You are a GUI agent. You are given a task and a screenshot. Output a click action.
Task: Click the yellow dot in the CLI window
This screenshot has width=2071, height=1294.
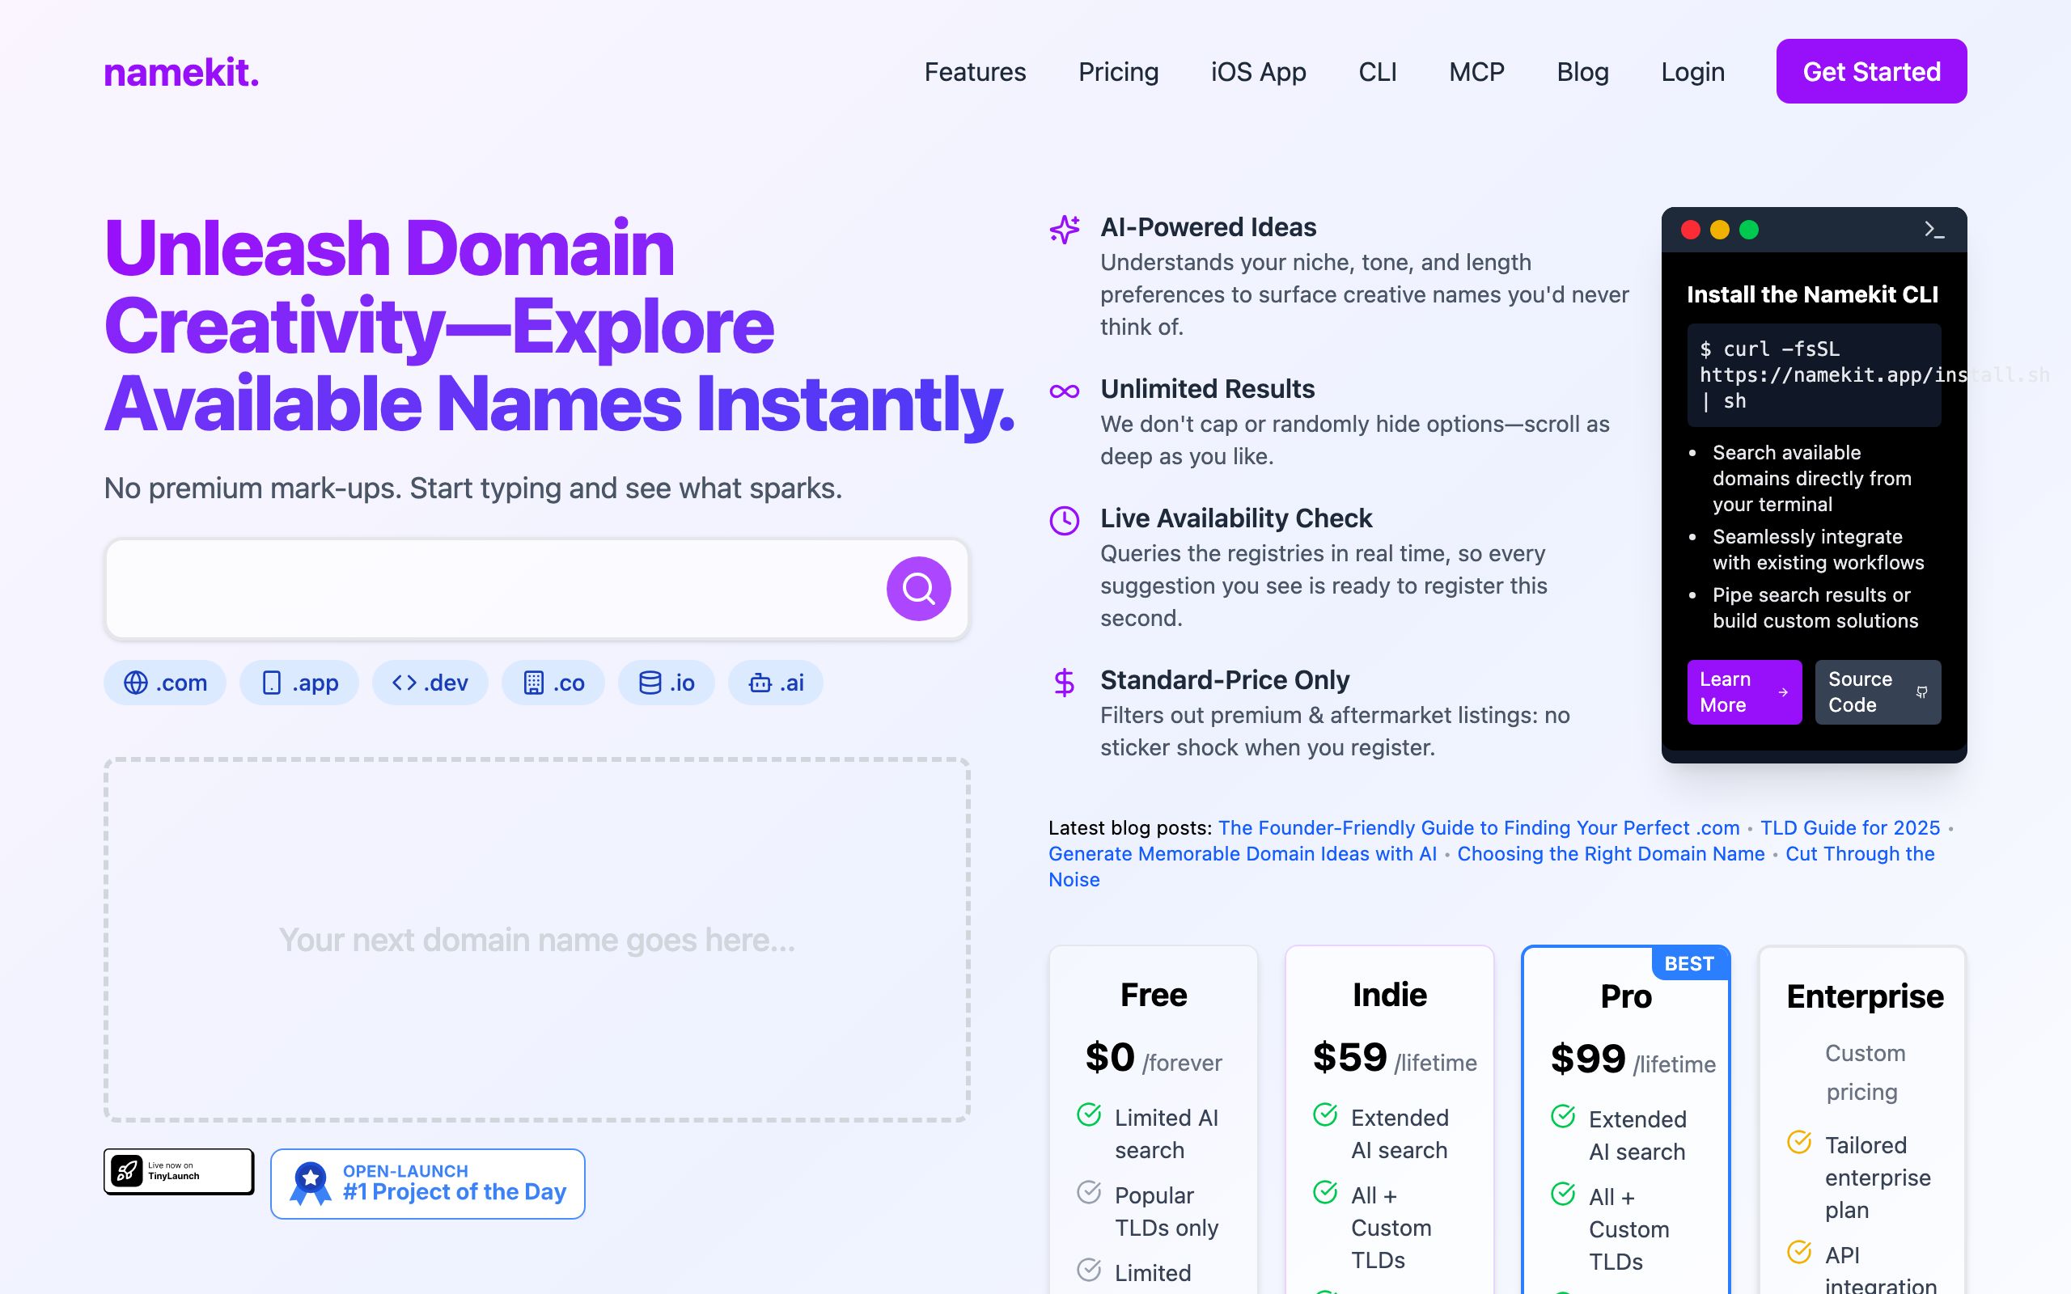[x=1719, y=230]
